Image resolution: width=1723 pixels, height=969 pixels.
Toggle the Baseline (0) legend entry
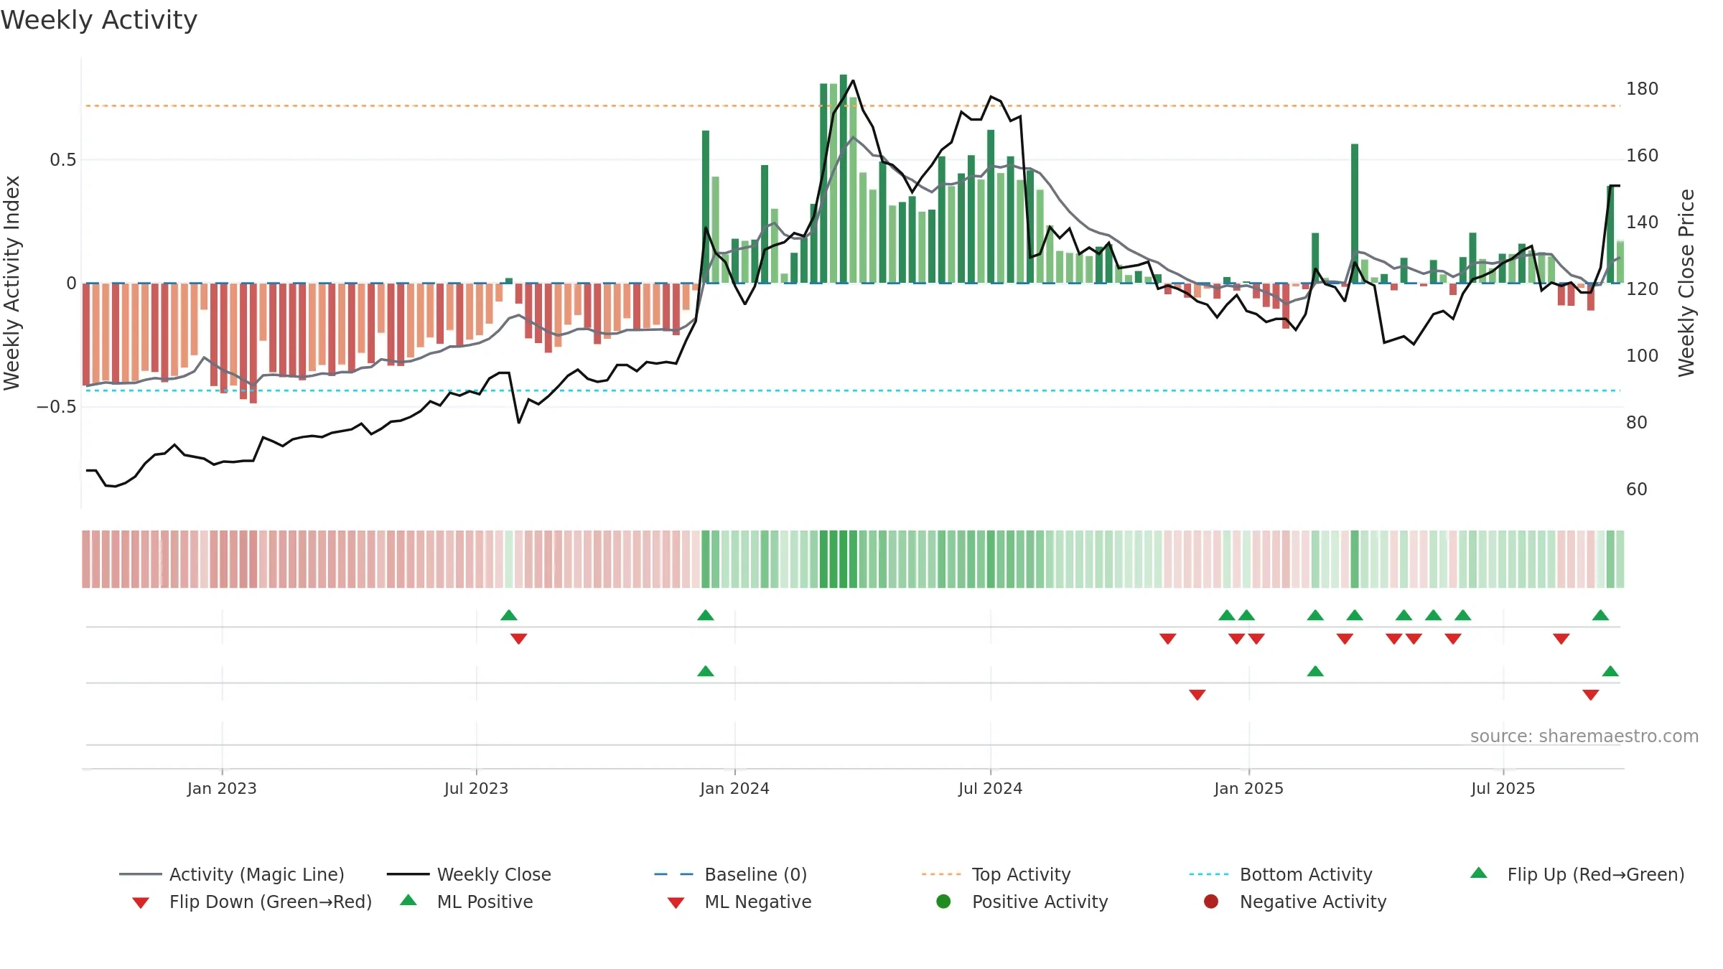[731, 874]
